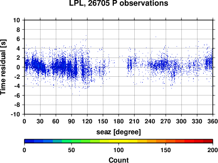Click the x-axis tick label 180
This screenshot has height=163, width=218.
pos(119,121)
